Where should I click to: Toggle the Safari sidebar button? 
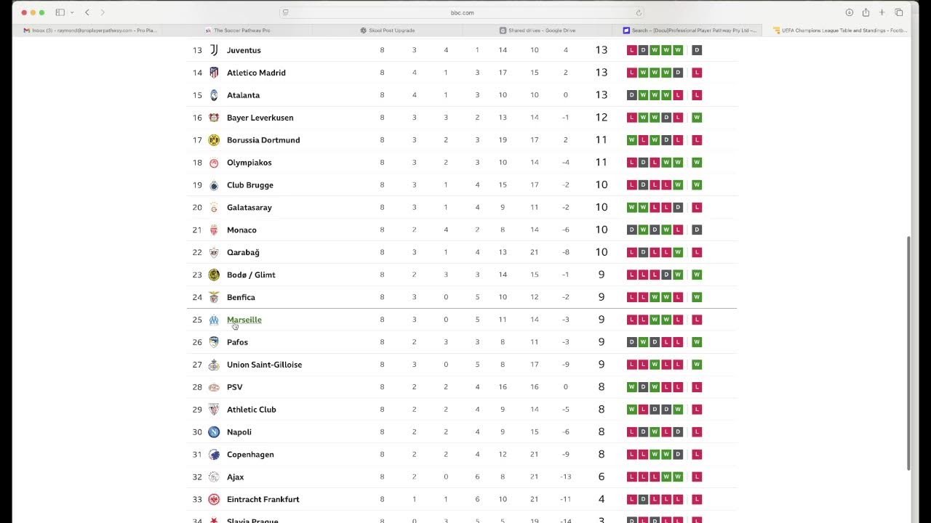point(60,12)
